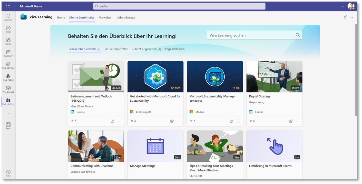Viewport: 362px width, 184px height.
Task: Click the views eye icon on Digital Strategy card
Action: click(x=251, y=121)
